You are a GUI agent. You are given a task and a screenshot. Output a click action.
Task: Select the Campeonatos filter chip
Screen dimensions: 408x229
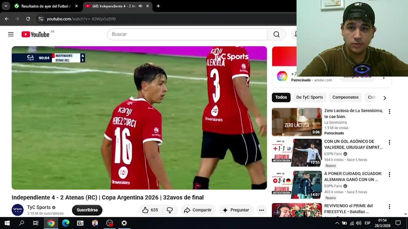[345, 97]
